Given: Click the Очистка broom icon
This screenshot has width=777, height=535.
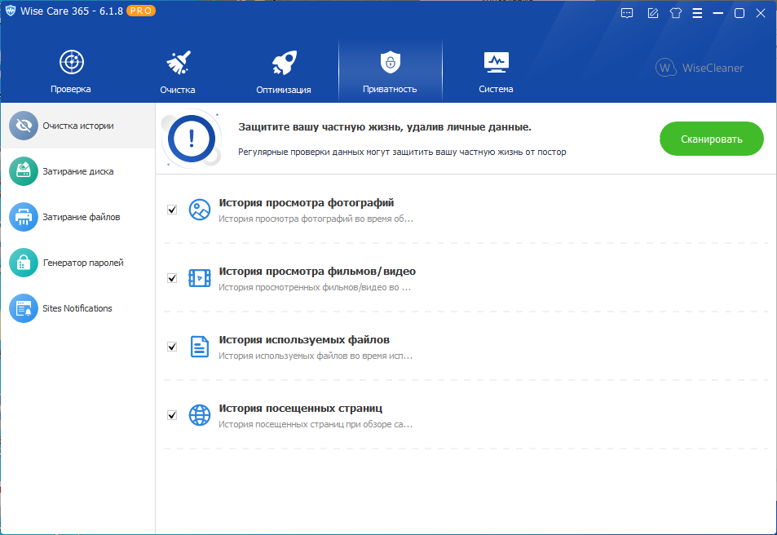Looking at the screenshot, I should coord(178,63).
